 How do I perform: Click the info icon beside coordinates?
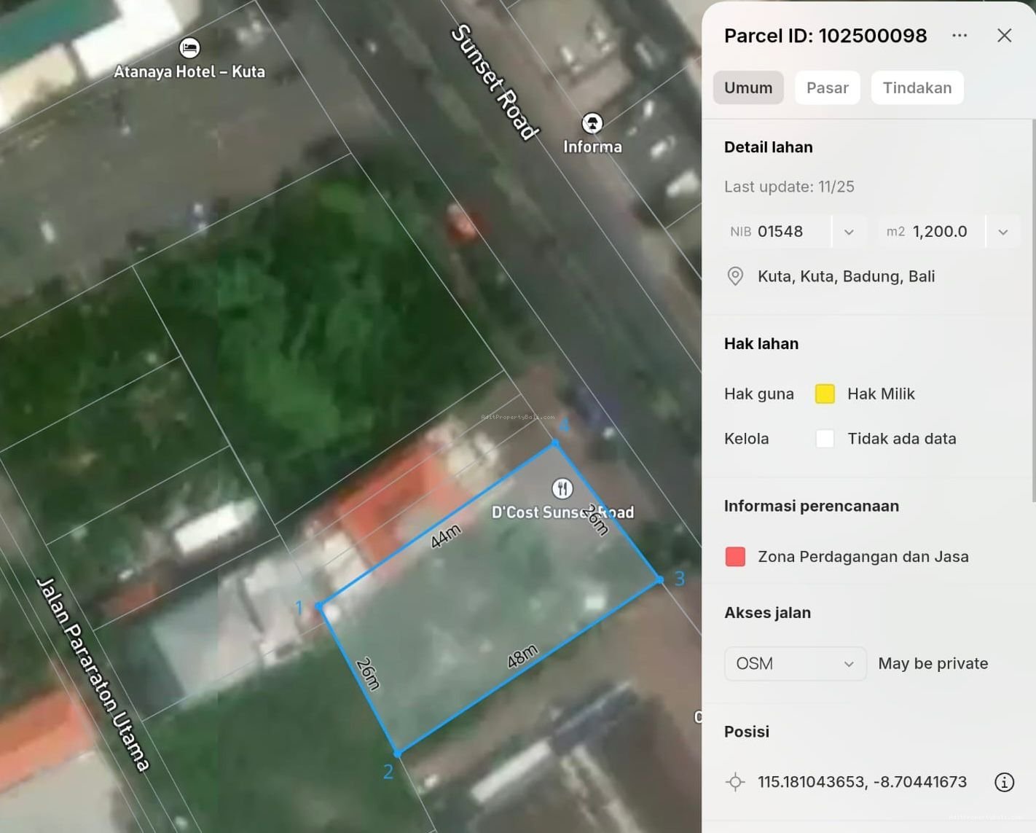1004,782
